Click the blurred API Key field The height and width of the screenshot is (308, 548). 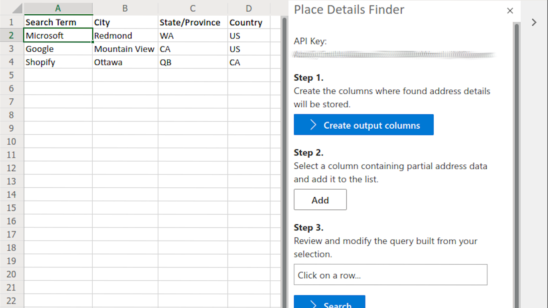pos(394,55)
